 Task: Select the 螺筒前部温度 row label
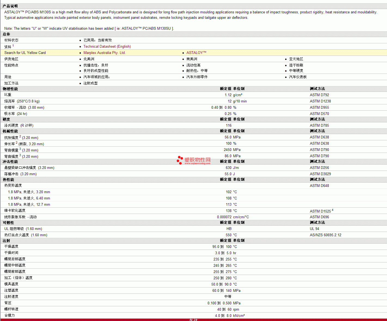coord(15,272)
